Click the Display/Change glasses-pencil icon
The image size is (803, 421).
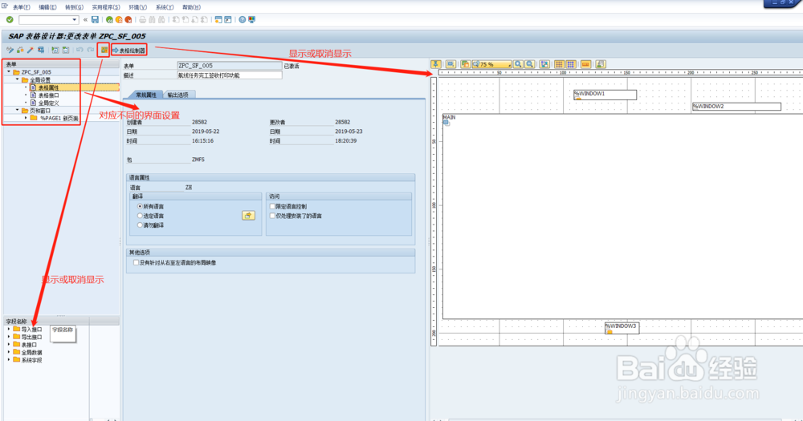10,50
